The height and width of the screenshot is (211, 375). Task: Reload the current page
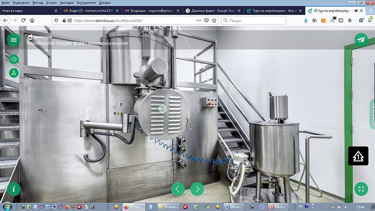(23, 20)
